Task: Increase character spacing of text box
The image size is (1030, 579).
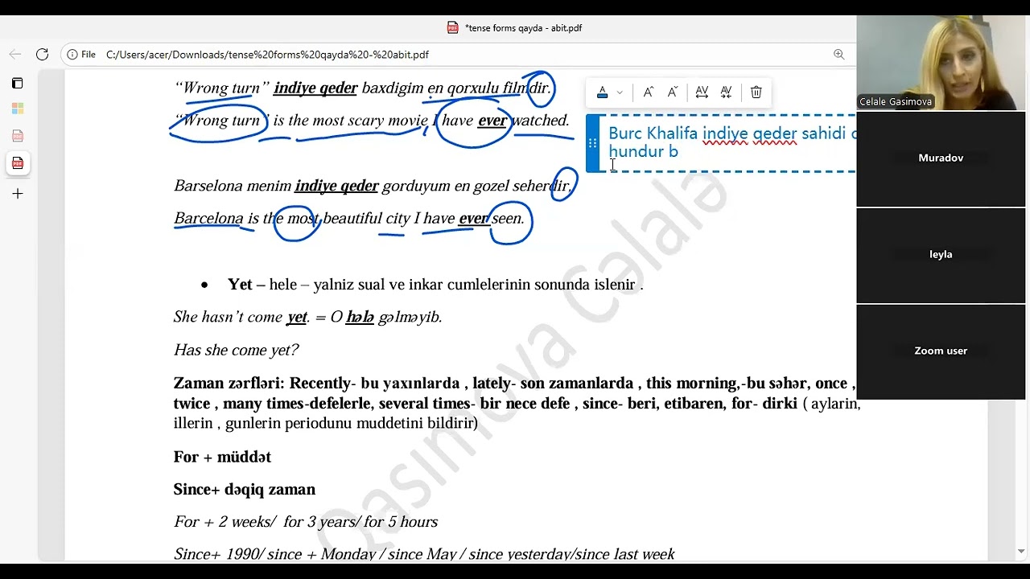Action: click(702, 92)
